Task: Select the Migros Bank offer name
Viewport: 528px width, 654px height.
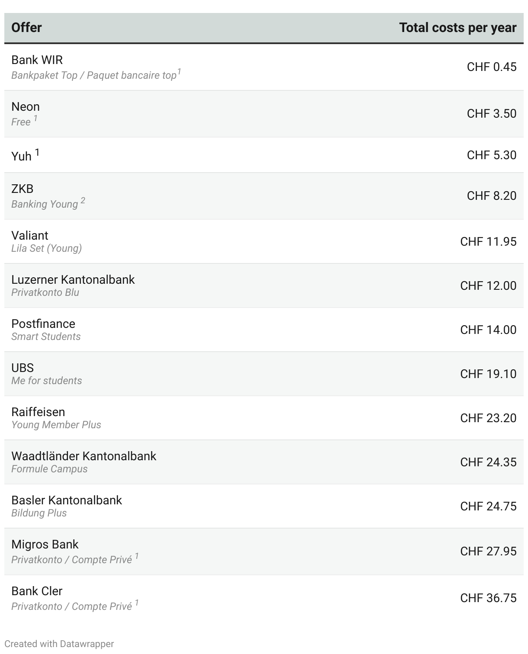Action: pos(45,544)
